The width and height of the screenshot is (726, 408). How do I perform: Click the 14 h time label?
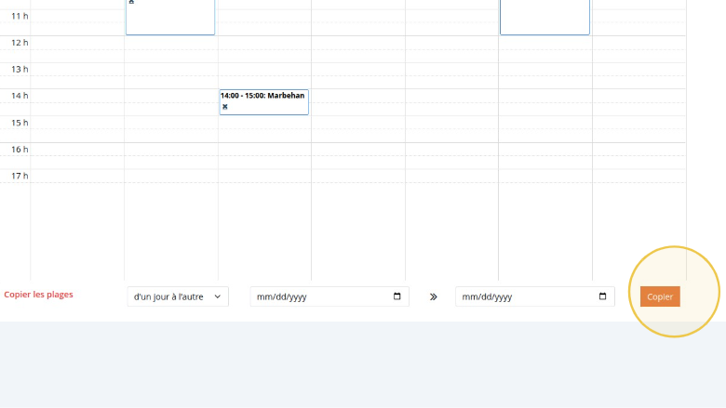[x=19, y=96]
